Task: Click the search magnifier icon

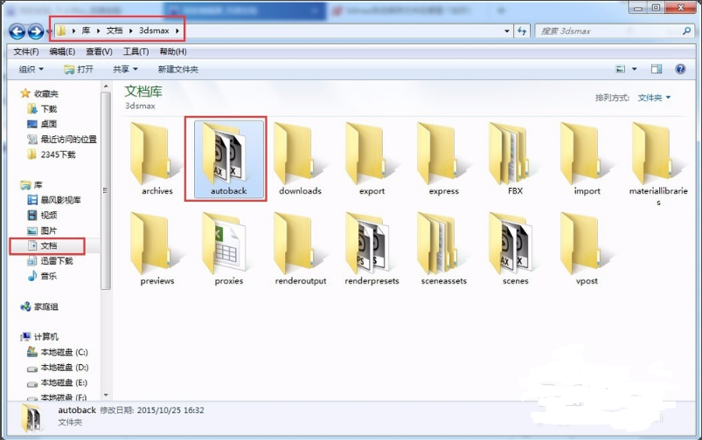Action: [686, 31]
